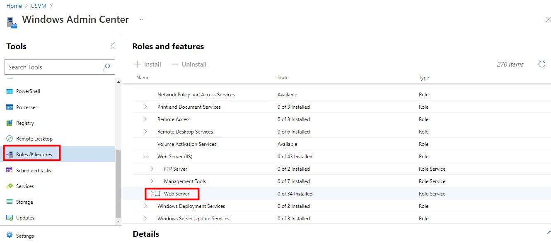Click '0 of 43 Installed' state cell
This screenshot has width=551, height=243.
[x=295, y=157]
